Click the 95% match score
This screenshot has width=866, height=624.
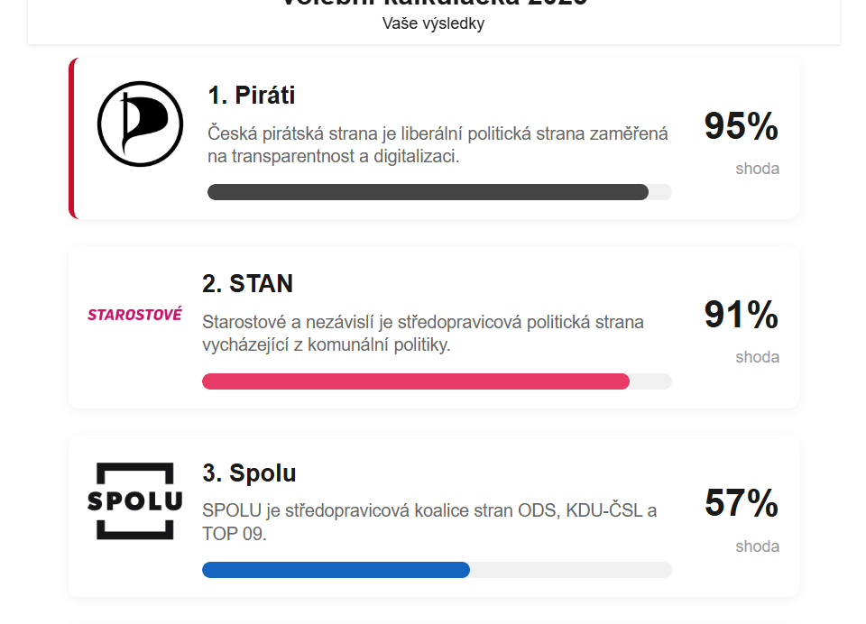point(741,126)
